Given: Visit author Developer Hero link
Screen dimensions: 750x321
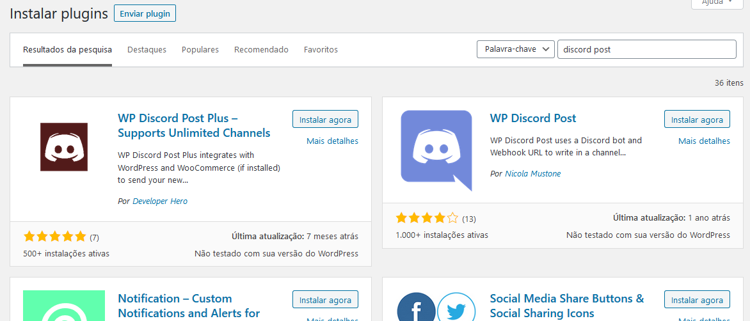Looking at the screenshot, I should [x=160, y=201].
